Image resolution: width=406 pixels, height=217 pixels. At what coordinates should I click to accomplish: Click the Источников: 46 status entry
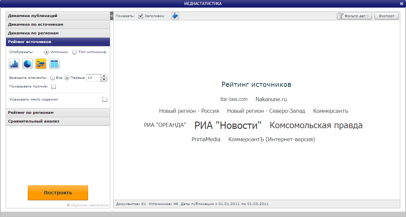coord(163,204)
